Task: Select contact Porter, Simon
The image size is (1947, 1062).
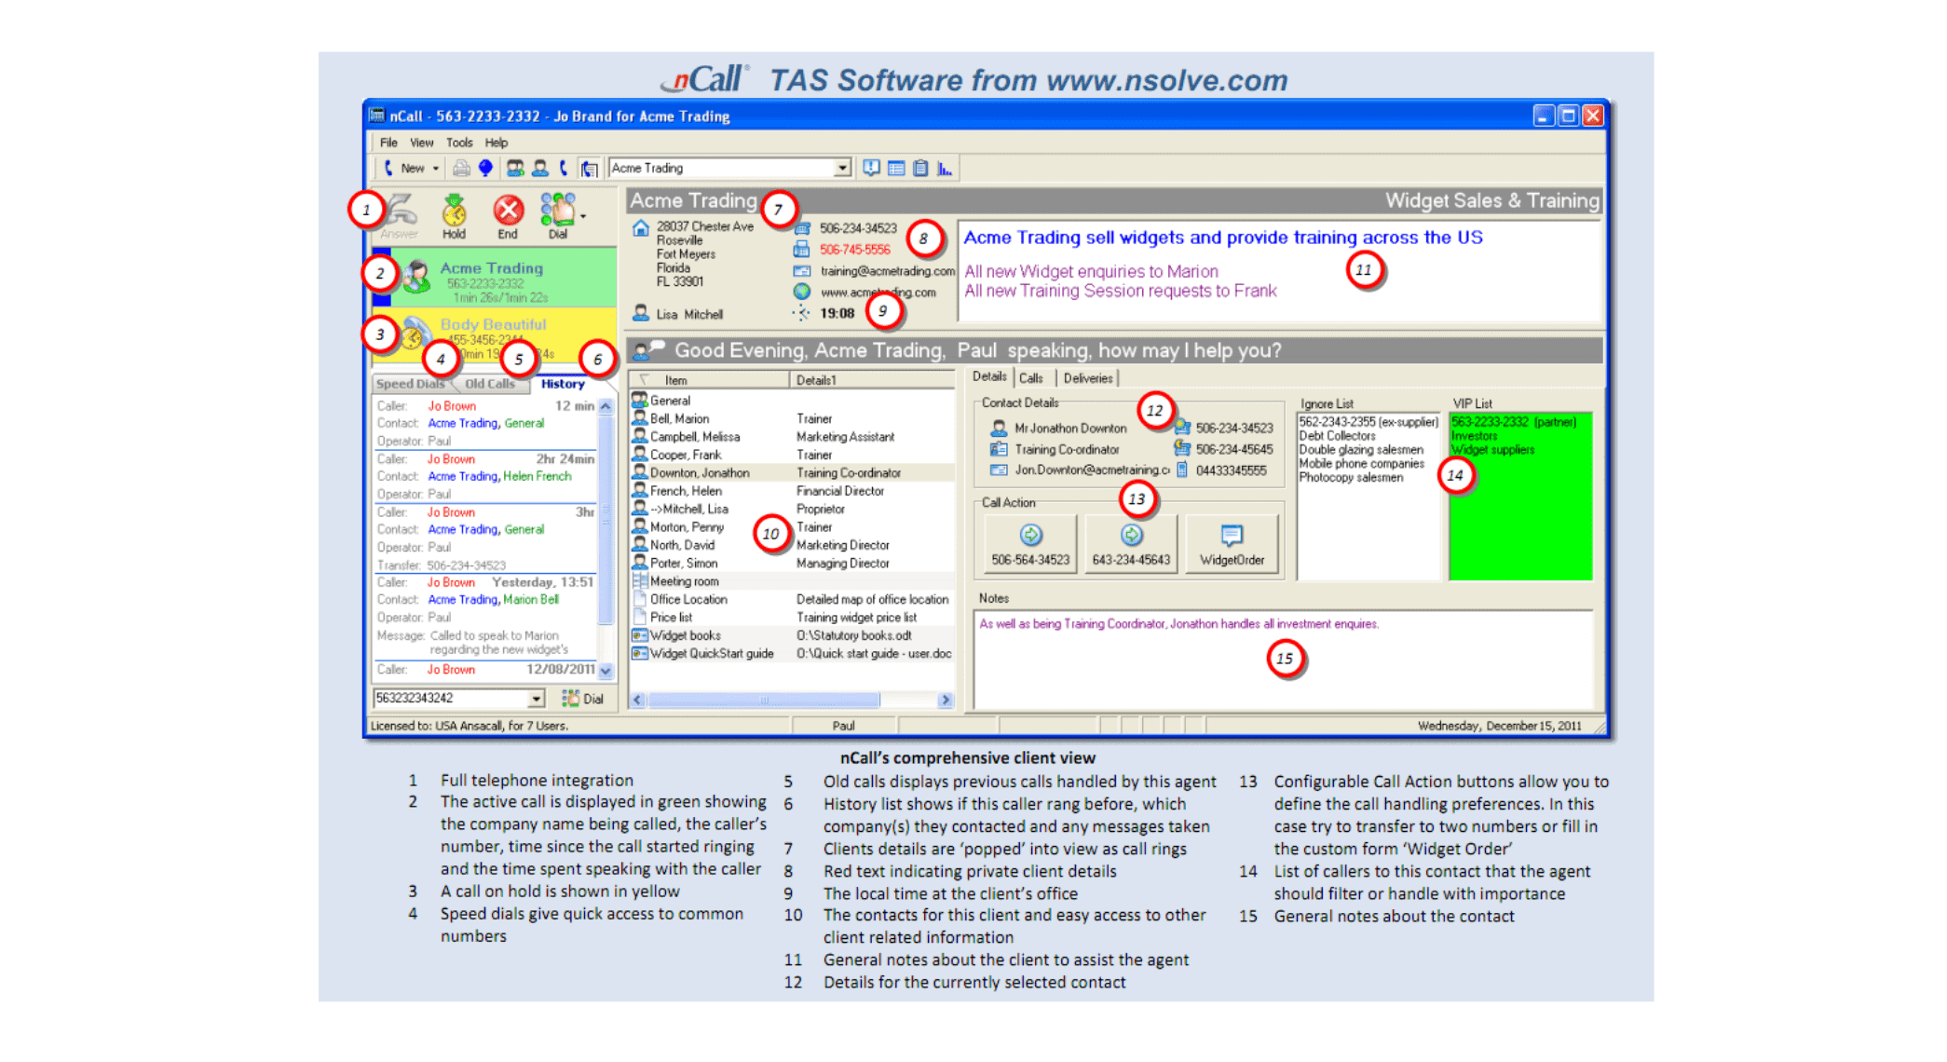Action: [792, 564]
